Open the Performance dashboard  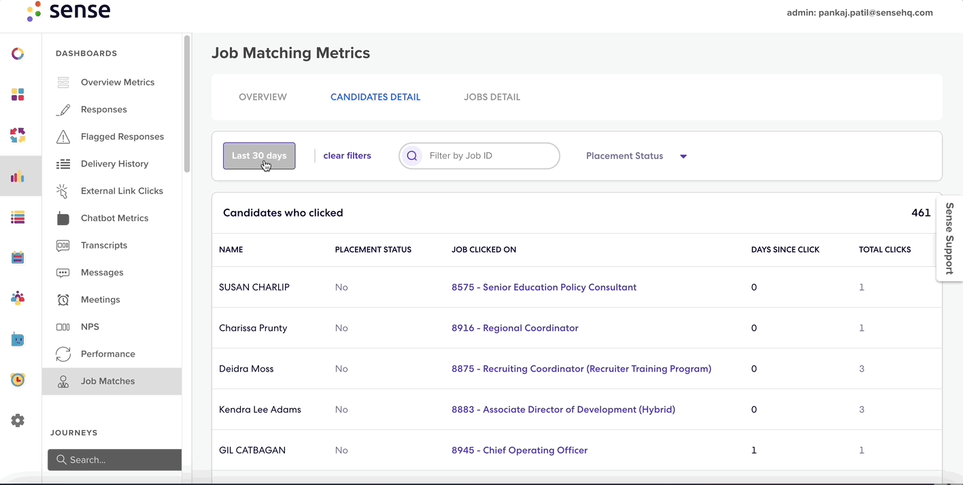coord(108,354)
